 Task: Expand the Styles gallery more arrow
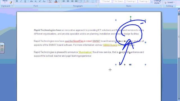pos(152,2)
